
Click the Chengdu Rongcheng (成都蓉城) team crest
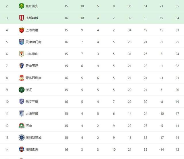click(21, 18)
